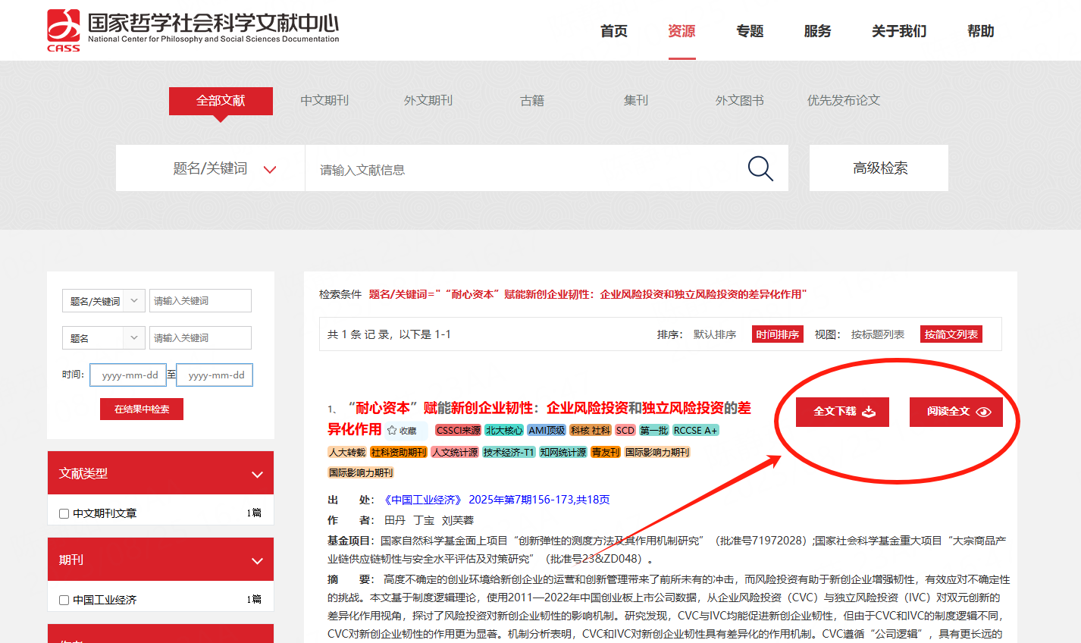Viewport: 1081px width, 643px height.
Task: Check the 中国工业经济 journal checkbox
Action: (x=64, y=601)
